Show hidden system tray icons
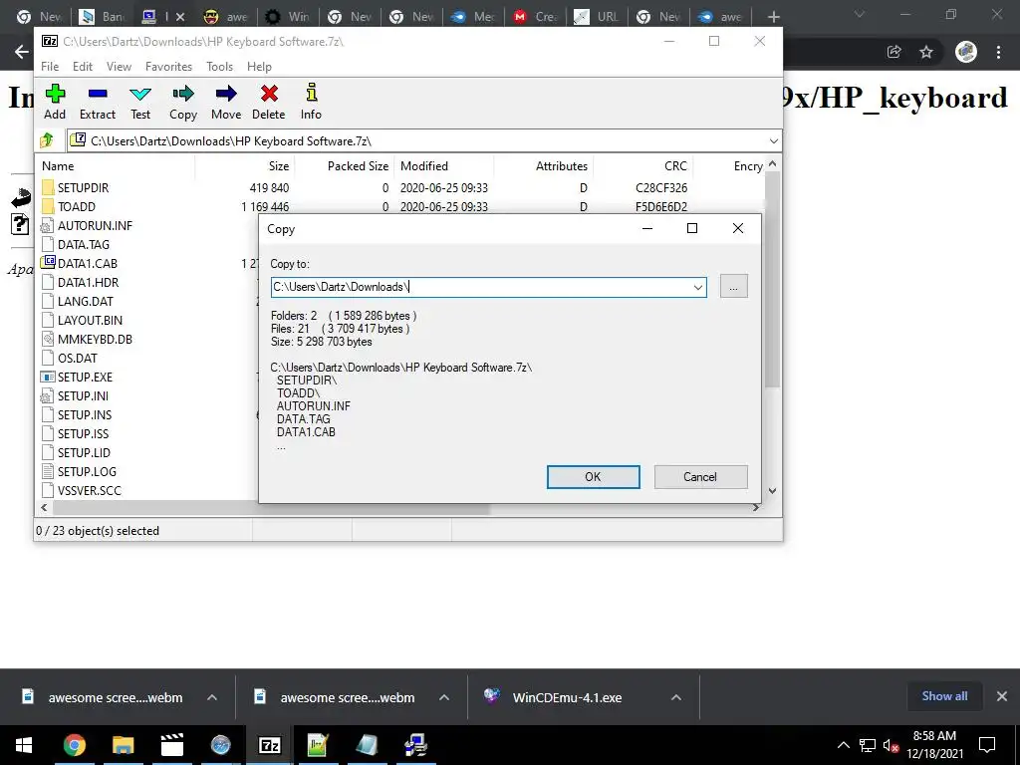This screenshot has height=765, width=1020. pos(843,745)
